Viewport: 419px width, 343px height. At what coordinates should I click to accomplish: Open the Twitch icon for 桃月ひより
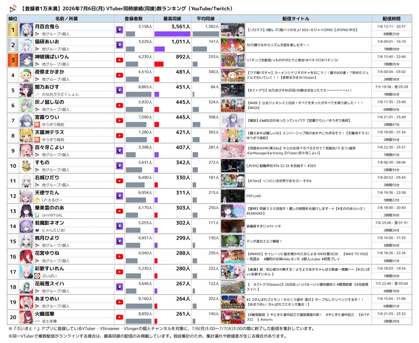click(x=119, y=241)
